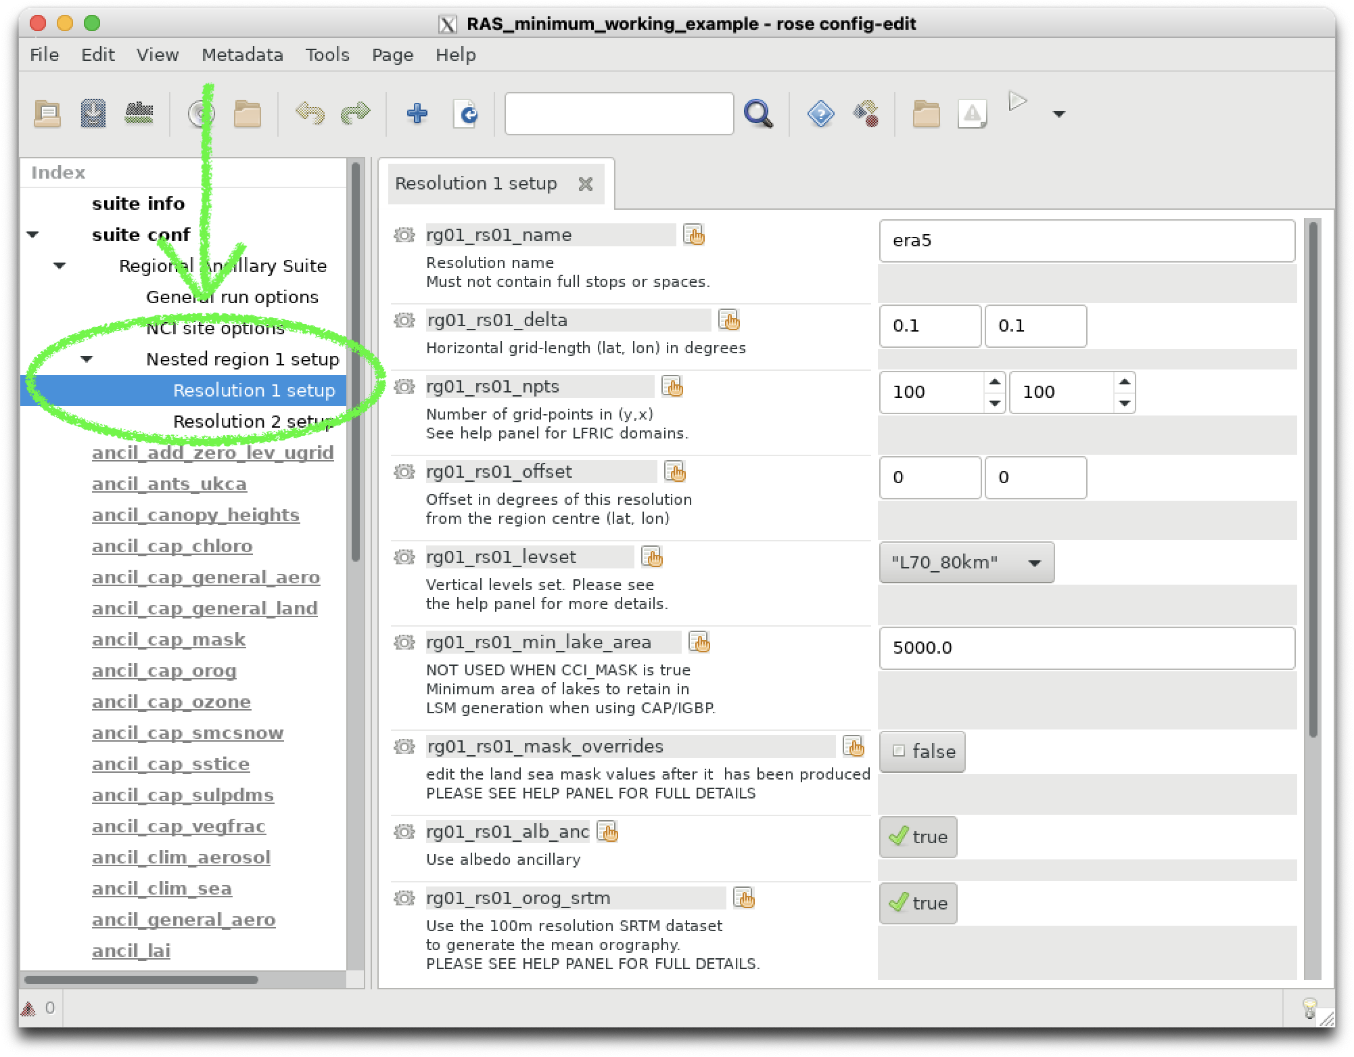Click metadata hand icon beside rg01_rs01_orog_srtm
Image resolution: width=1354 pixels, height=1057 pixels.
point(744,898)
